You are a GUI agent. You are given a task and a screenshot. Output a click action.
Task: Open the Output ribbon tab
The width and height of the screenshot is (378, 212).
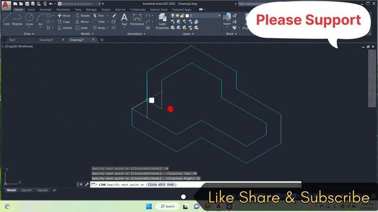point(106,9)
